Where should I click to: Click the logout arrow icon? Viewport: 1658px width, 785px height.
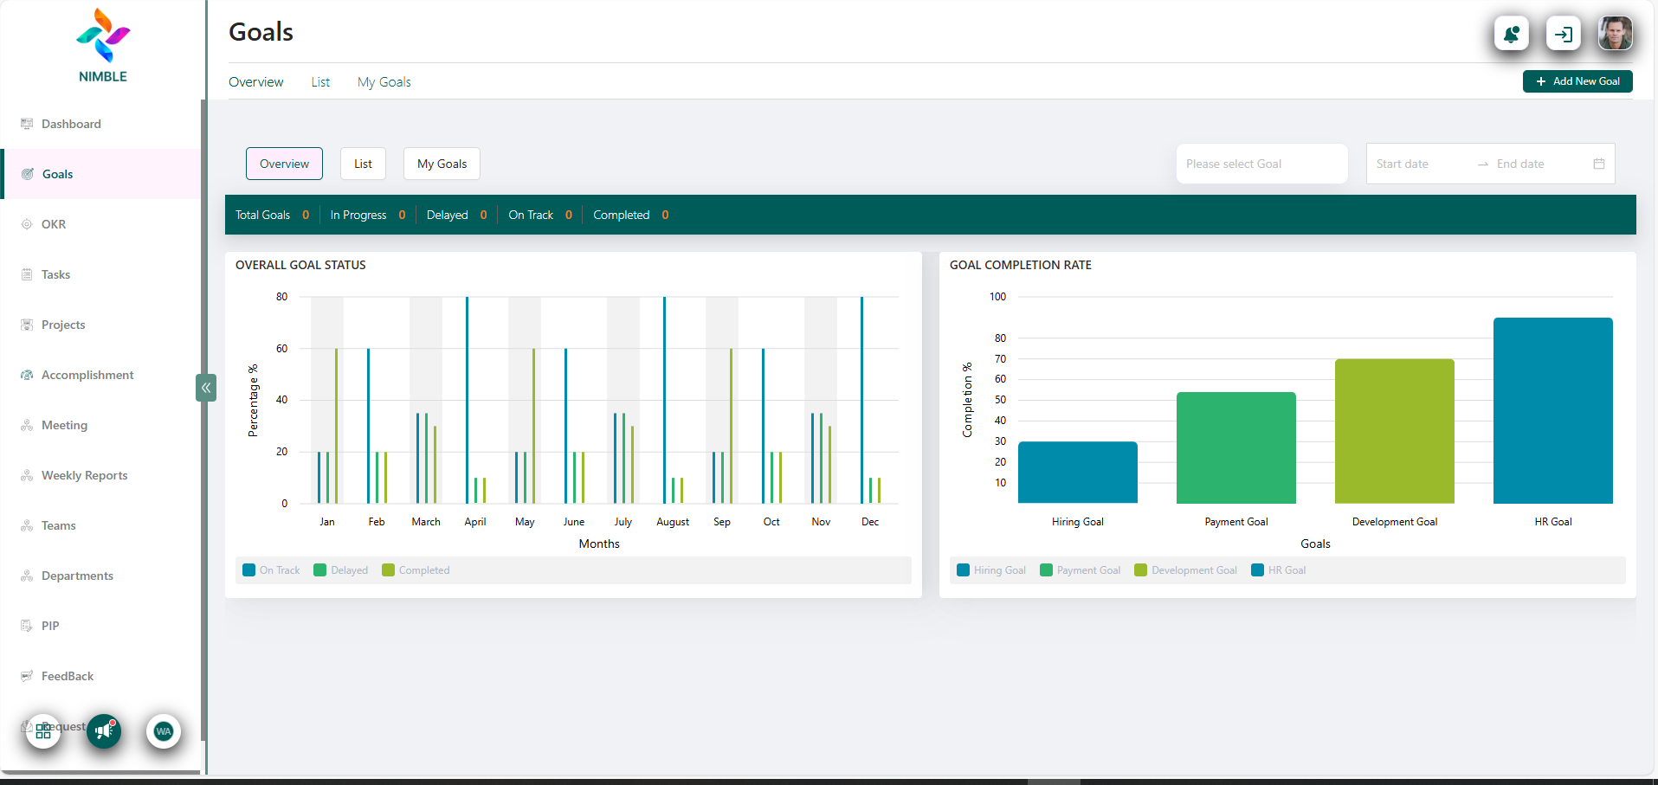click(1563, 35)
